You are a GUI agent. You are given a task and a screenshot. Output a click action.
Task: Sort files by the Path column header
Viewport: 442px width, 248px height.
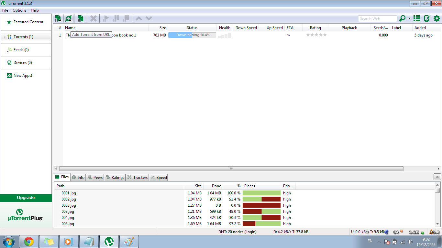[119, 186]
